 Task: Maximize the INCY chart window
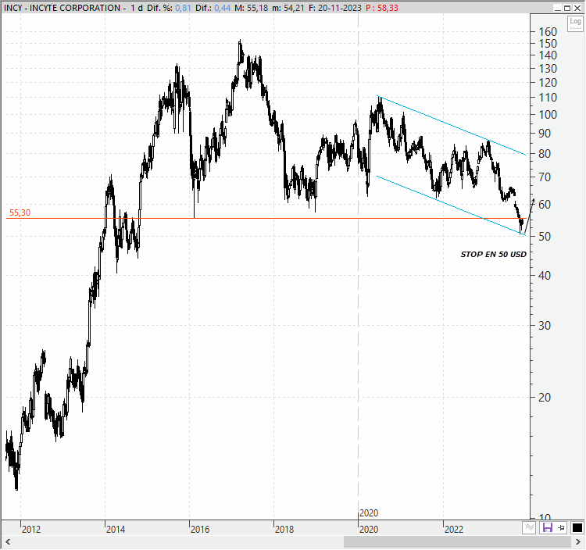click(567, 8)
